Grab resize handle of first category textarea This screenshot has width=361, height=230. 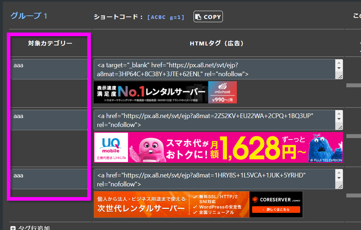tap(86, 78)
